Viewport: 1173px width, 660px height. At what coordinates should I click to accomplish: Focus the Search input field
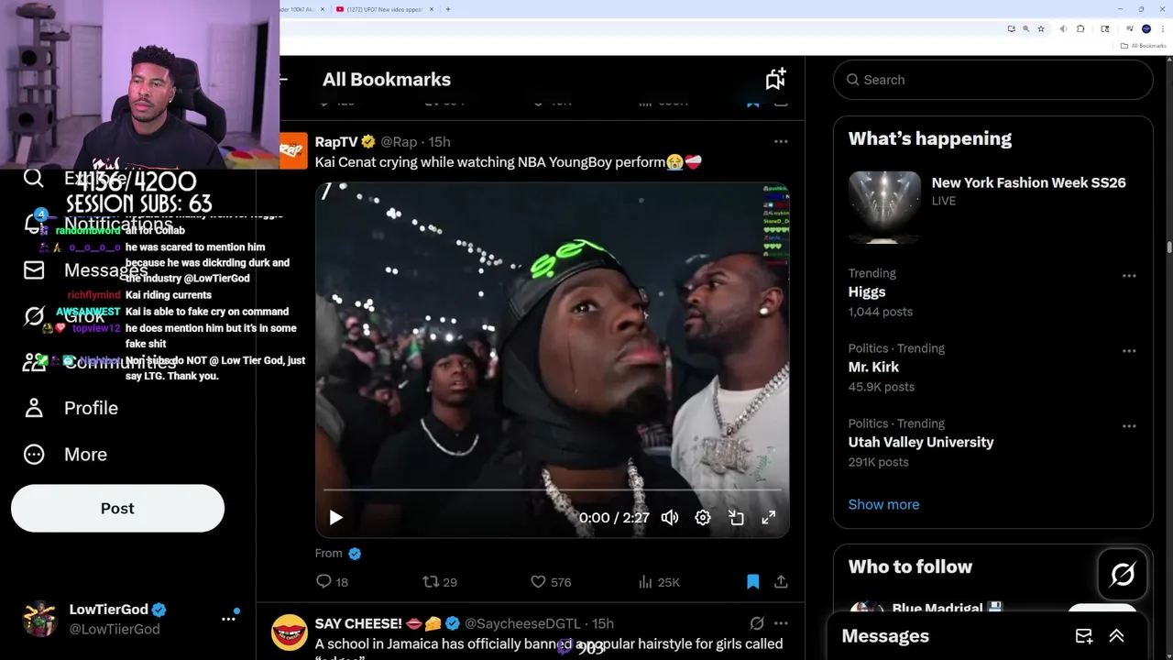(992, 80)
